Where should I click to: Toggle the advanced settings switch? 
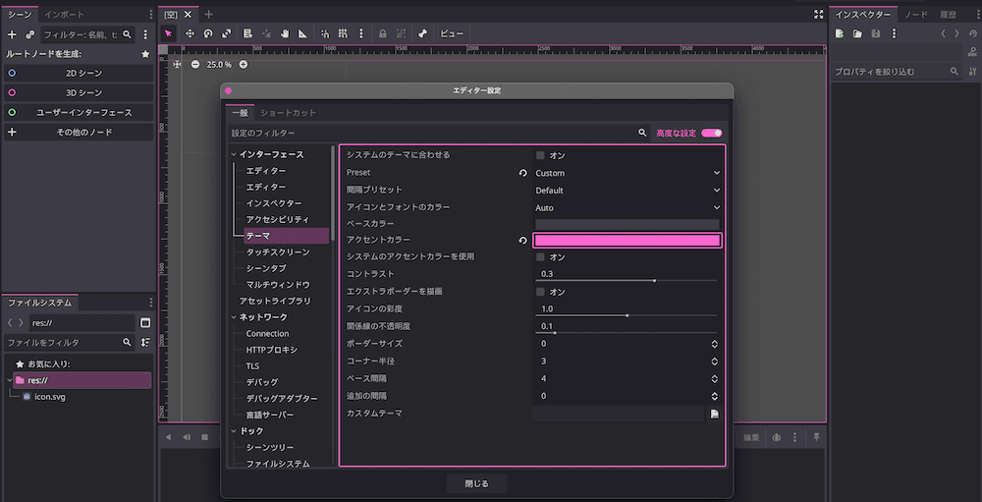point(712,133)
